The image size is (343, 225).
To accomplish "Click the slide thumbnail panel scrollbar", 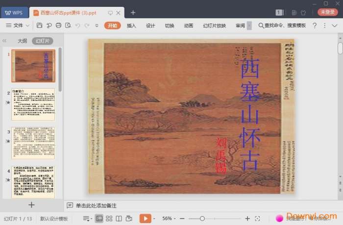I will pos(60,70).
